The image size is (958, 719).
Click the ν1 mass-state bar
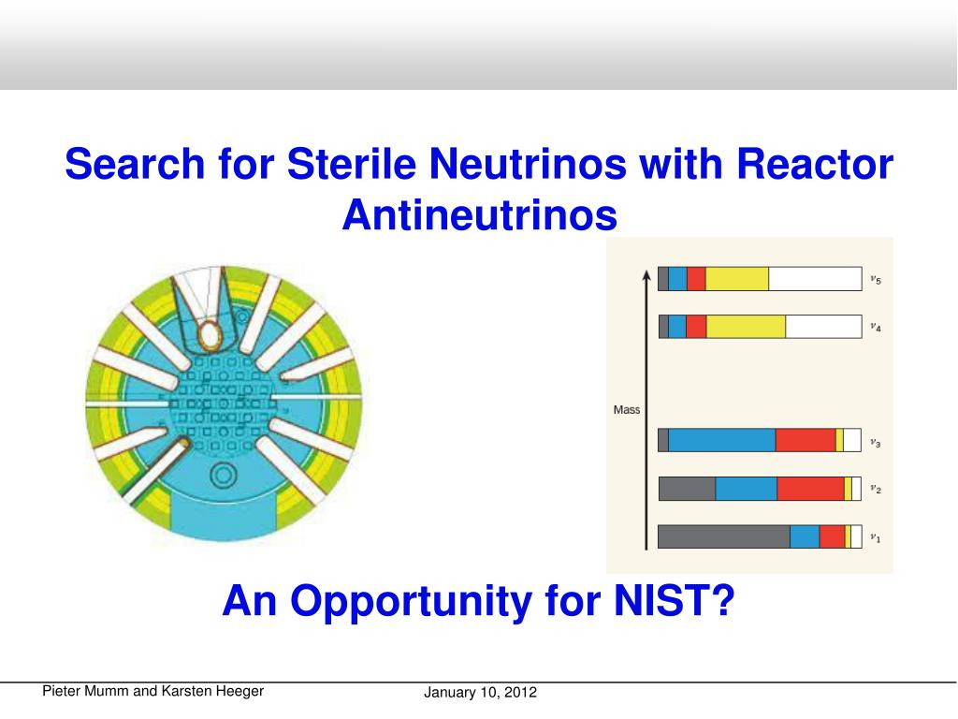(758, 536)
